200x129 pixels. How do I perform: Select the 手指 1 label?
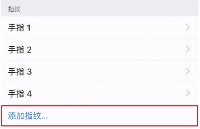click(x=19, y=28)
